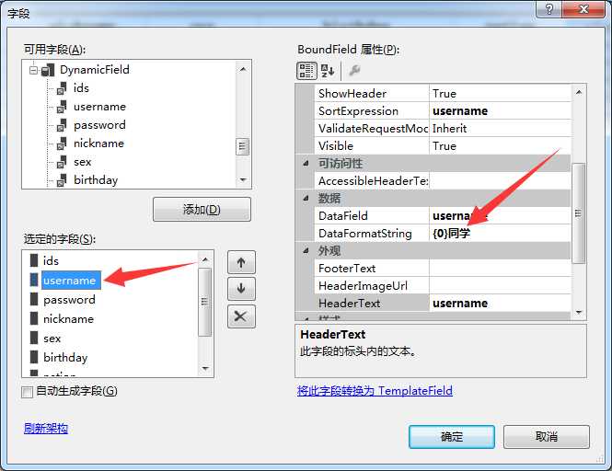The image size is (612, 471).
Task: Click the empty HeaderImageUrl value field
Action: tap(500, 286)
